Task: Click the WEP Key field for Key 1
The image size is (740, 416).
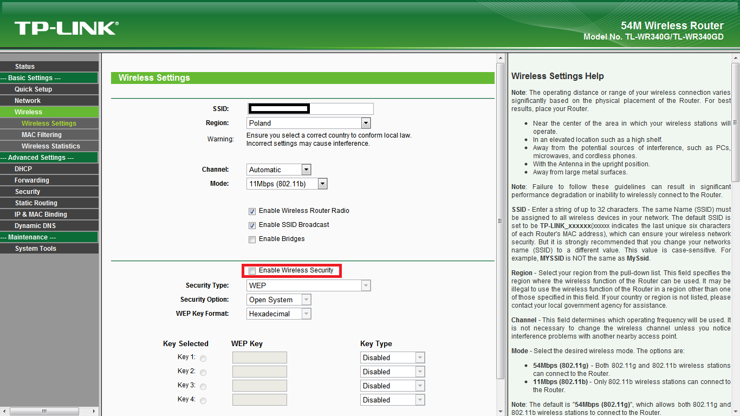Action: [259, 357]
